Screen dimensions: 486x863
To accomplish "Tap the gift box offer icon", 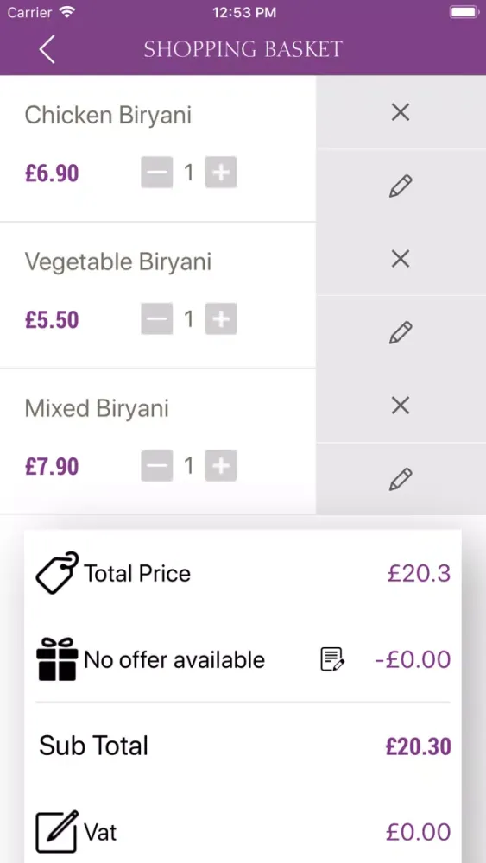I will pyautogui.click(x=57, y=658).
